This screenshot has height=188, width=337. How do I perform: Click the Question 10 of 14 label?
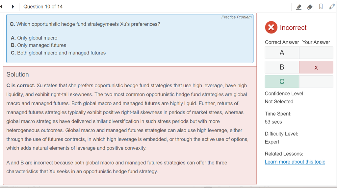(43, 7)
